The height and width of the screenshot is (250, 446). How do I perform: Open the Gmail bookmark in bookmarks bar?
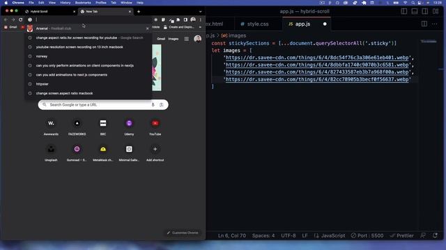pyautogui.click(x=10, y=27)
